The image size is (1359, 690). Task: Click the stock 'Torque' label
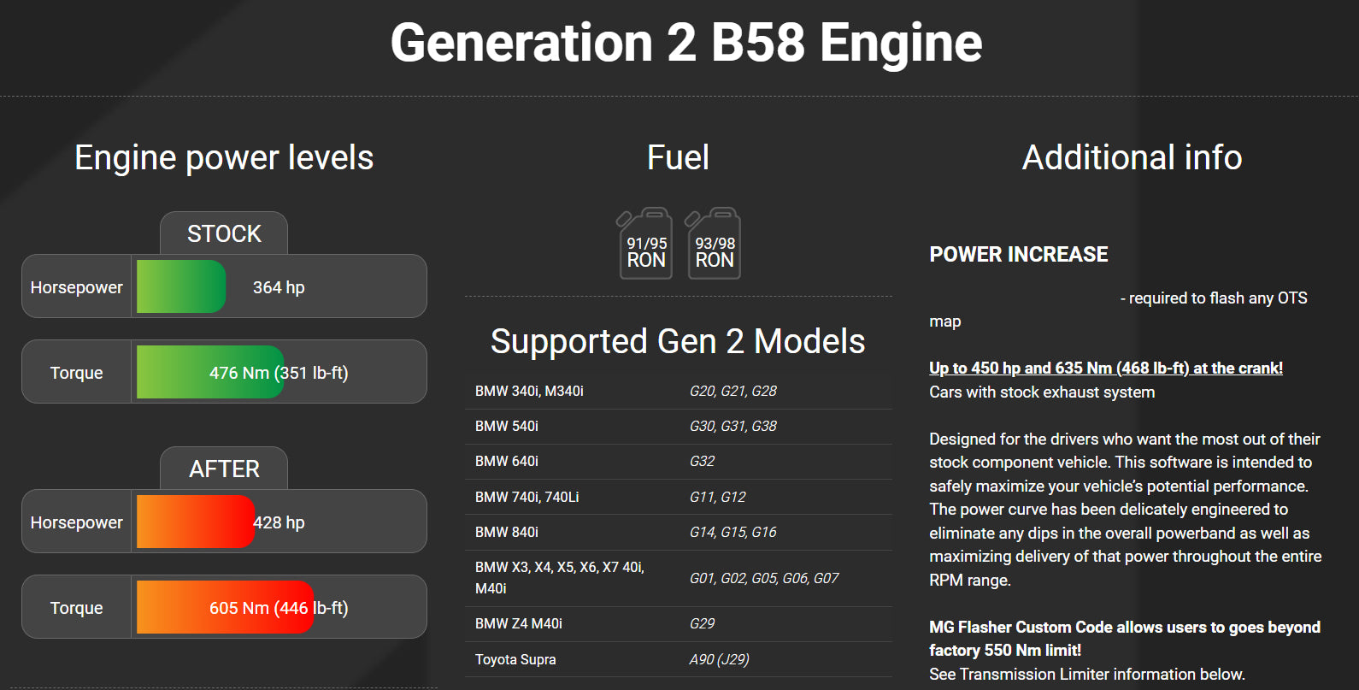[76, 373]
